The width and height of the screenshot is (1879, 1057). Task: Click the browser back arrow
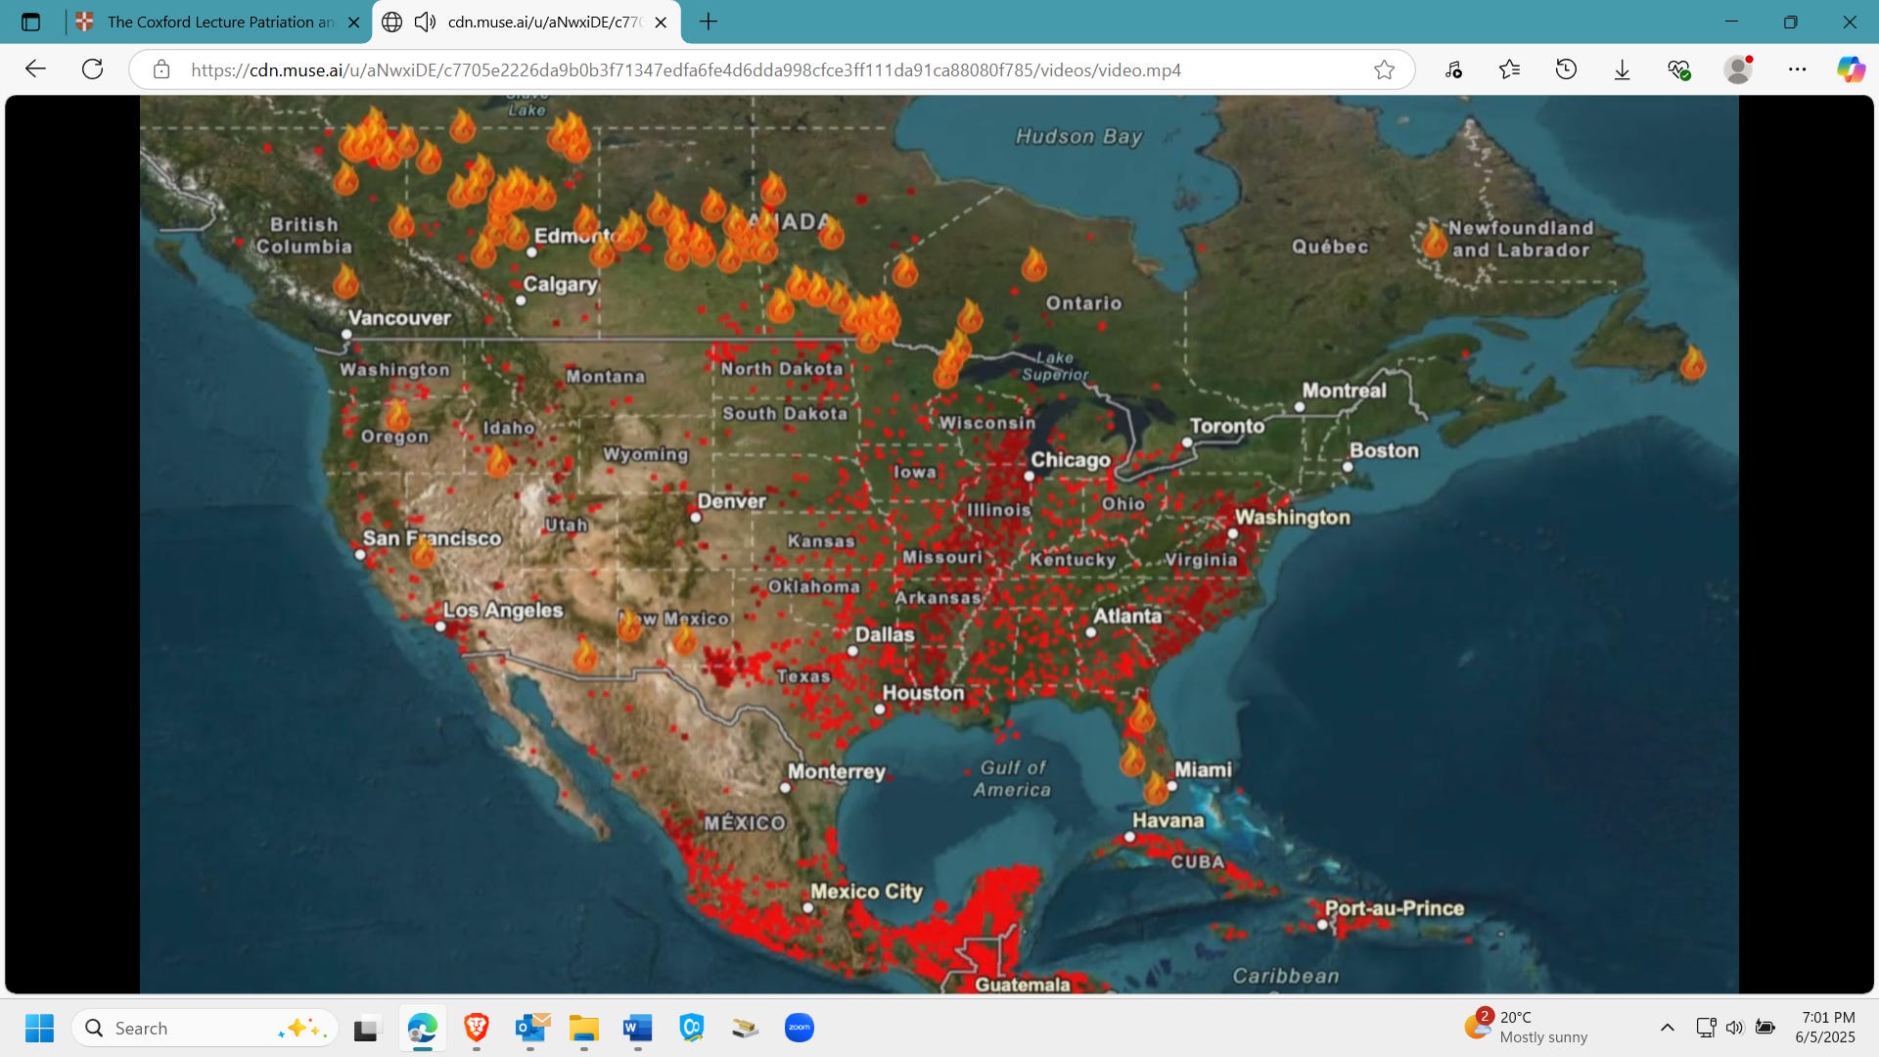click(36, 69)
